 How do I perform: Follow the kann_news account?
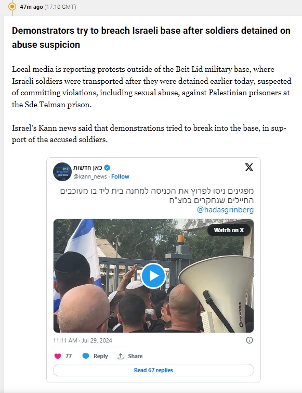[x=120, y=176]
